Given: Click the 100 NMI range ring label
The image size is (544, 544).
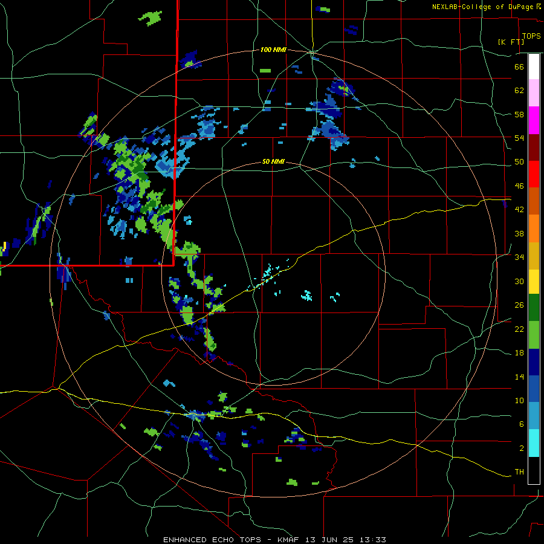Looking at the screenshot, I should (x=273, y=50).
